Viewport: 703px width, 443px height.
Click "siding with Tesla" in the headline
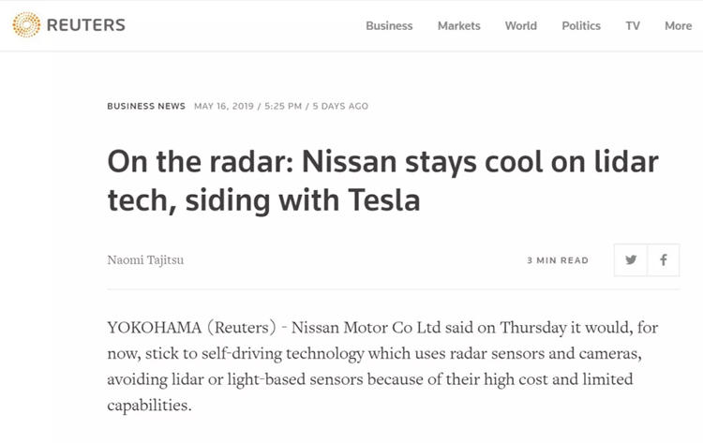click(x=303, y=199)
